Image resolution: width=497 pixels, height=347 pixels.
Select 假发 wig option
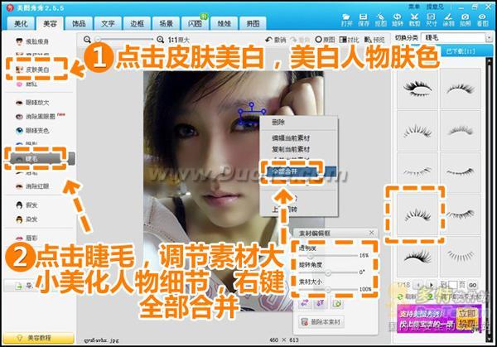click(x=27, y=205)
